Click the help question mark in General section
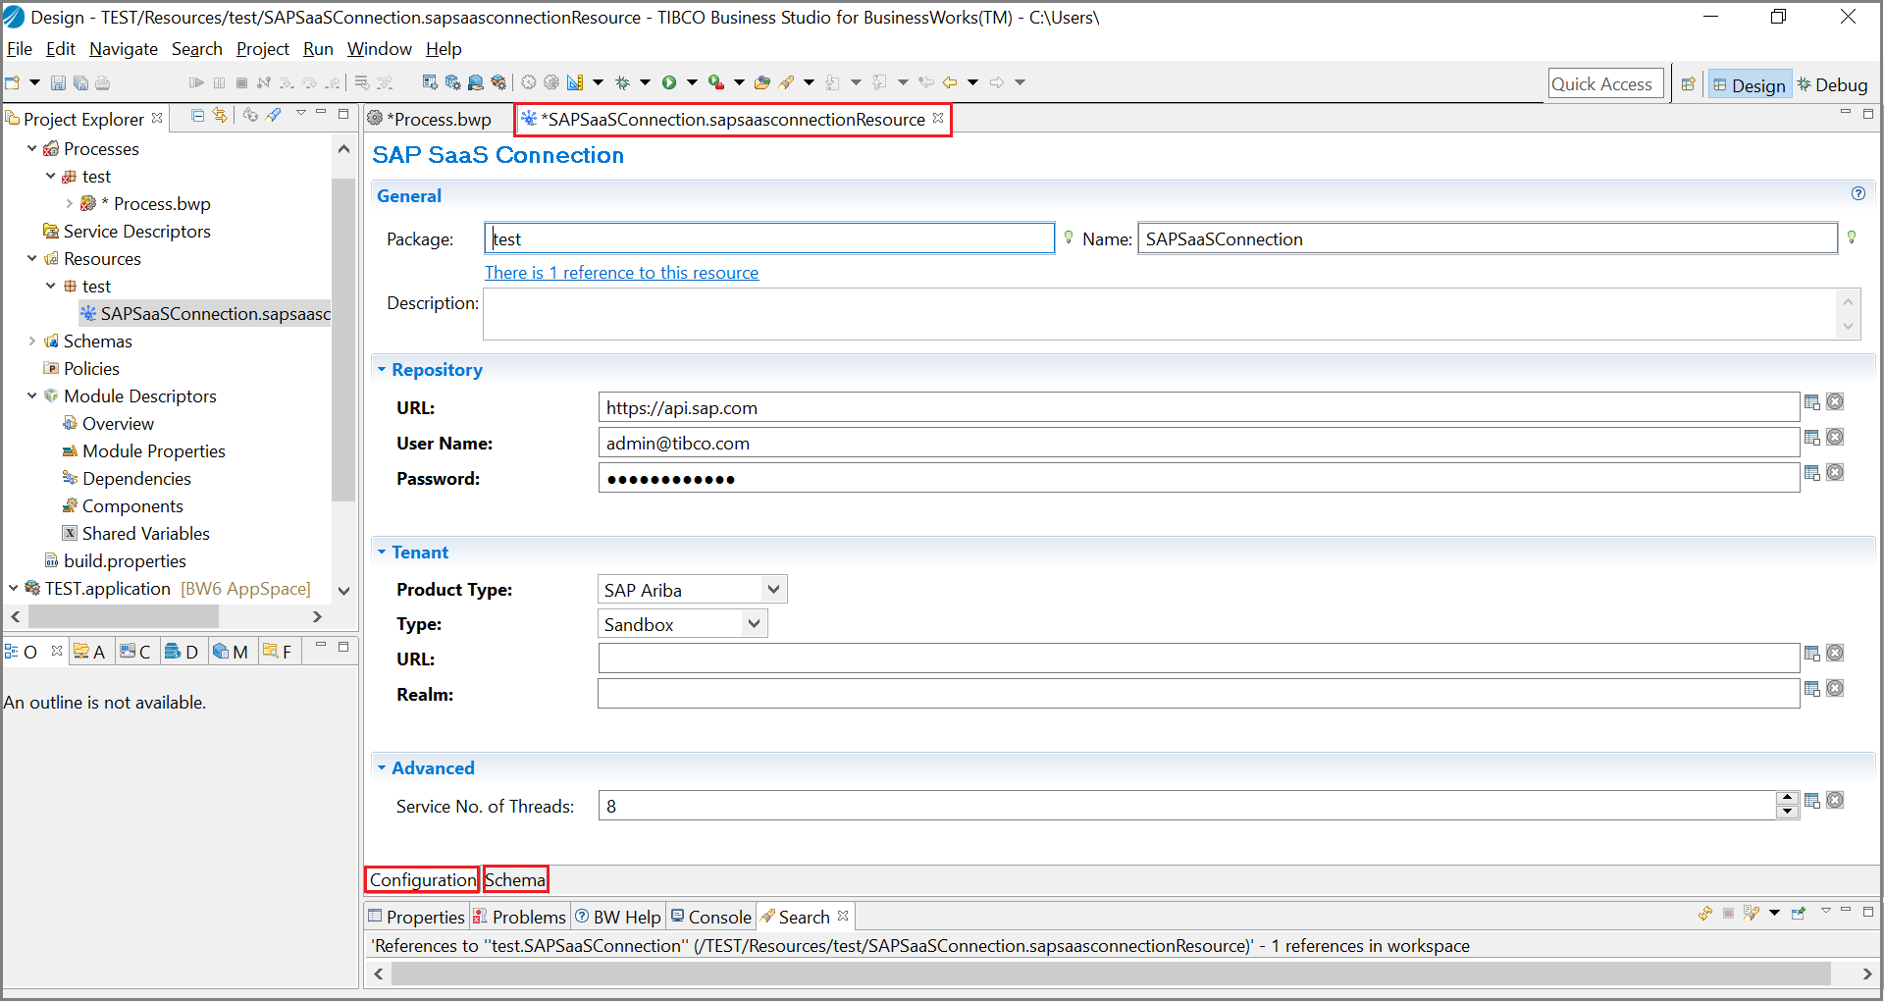1884x1001 pixels. click(1858, 194)
